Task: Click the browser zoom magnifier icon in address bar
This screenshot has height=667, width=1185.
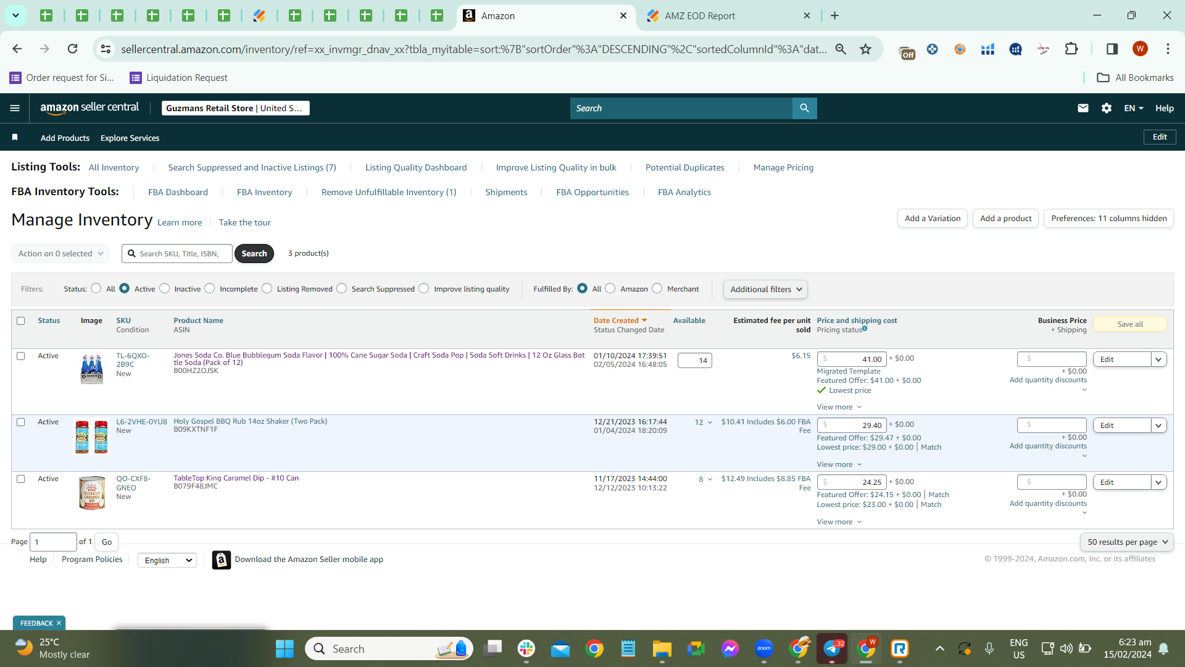Action: [841, 49]
